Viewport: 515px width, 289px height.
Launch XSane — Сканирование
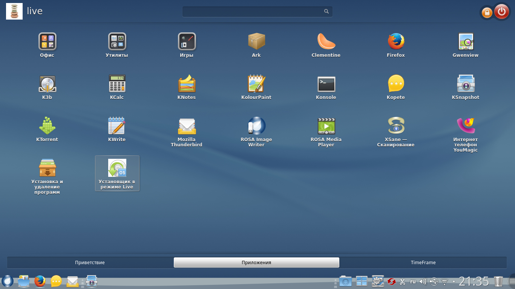[x=396, y=126]
